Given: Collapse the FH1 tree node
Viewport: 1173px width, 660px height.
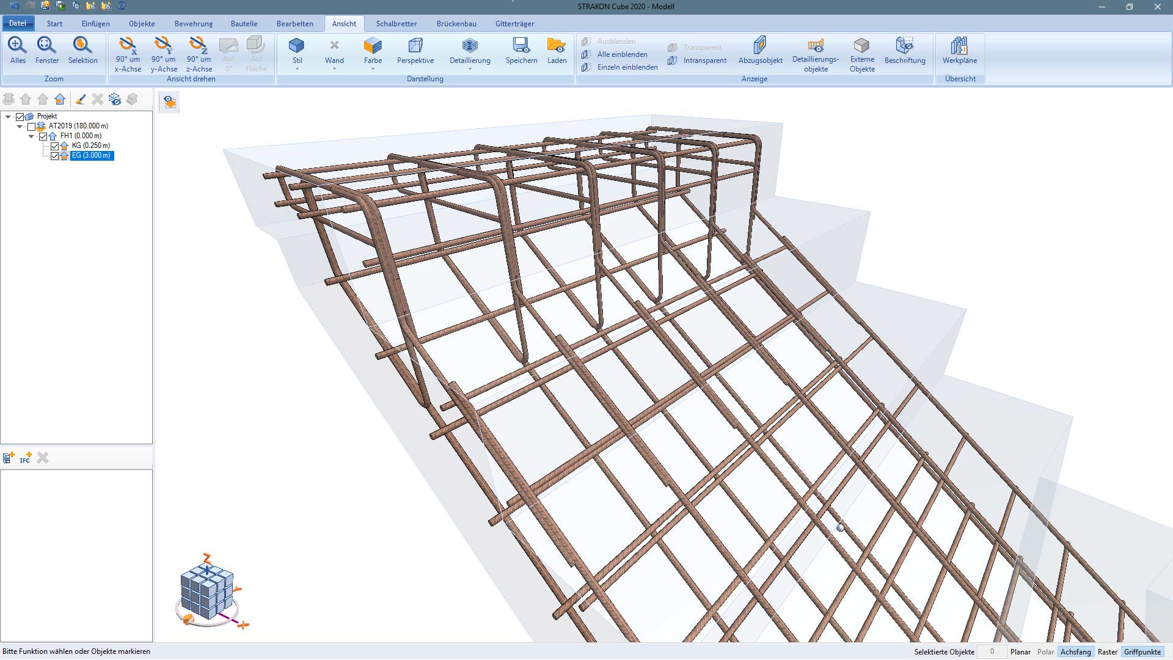Looking at the screenshot, I should click(x=31, y=136).
